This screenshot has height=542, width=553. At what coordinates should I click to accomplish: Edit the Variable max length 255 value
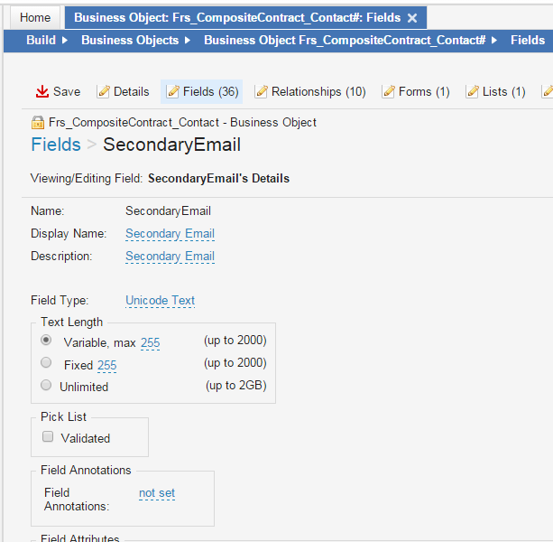(150, 342)
